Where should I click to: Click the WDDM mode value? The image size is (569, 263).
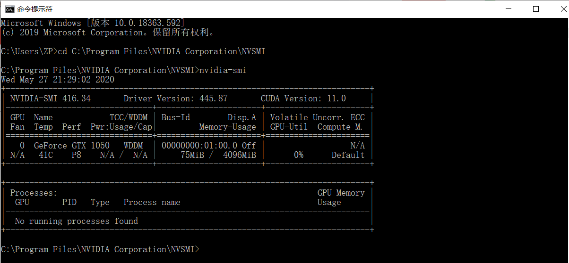click(133, 146)
